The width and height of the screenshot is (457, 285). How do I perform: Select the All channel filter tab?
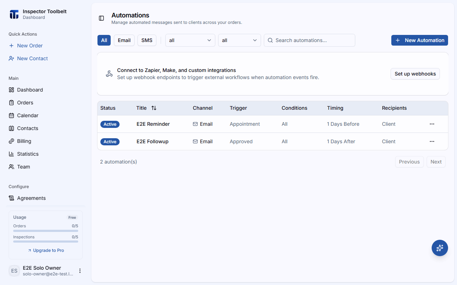104,40
